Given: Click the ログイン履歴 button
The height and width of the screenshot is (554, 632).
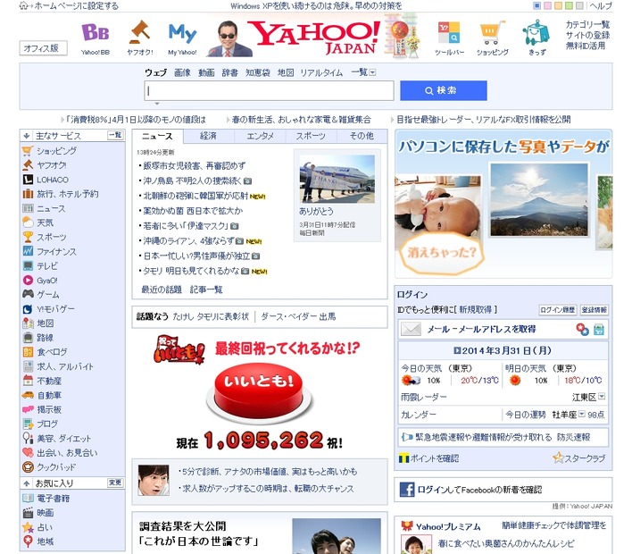Looking at the screenshot, I should point(558,309).
